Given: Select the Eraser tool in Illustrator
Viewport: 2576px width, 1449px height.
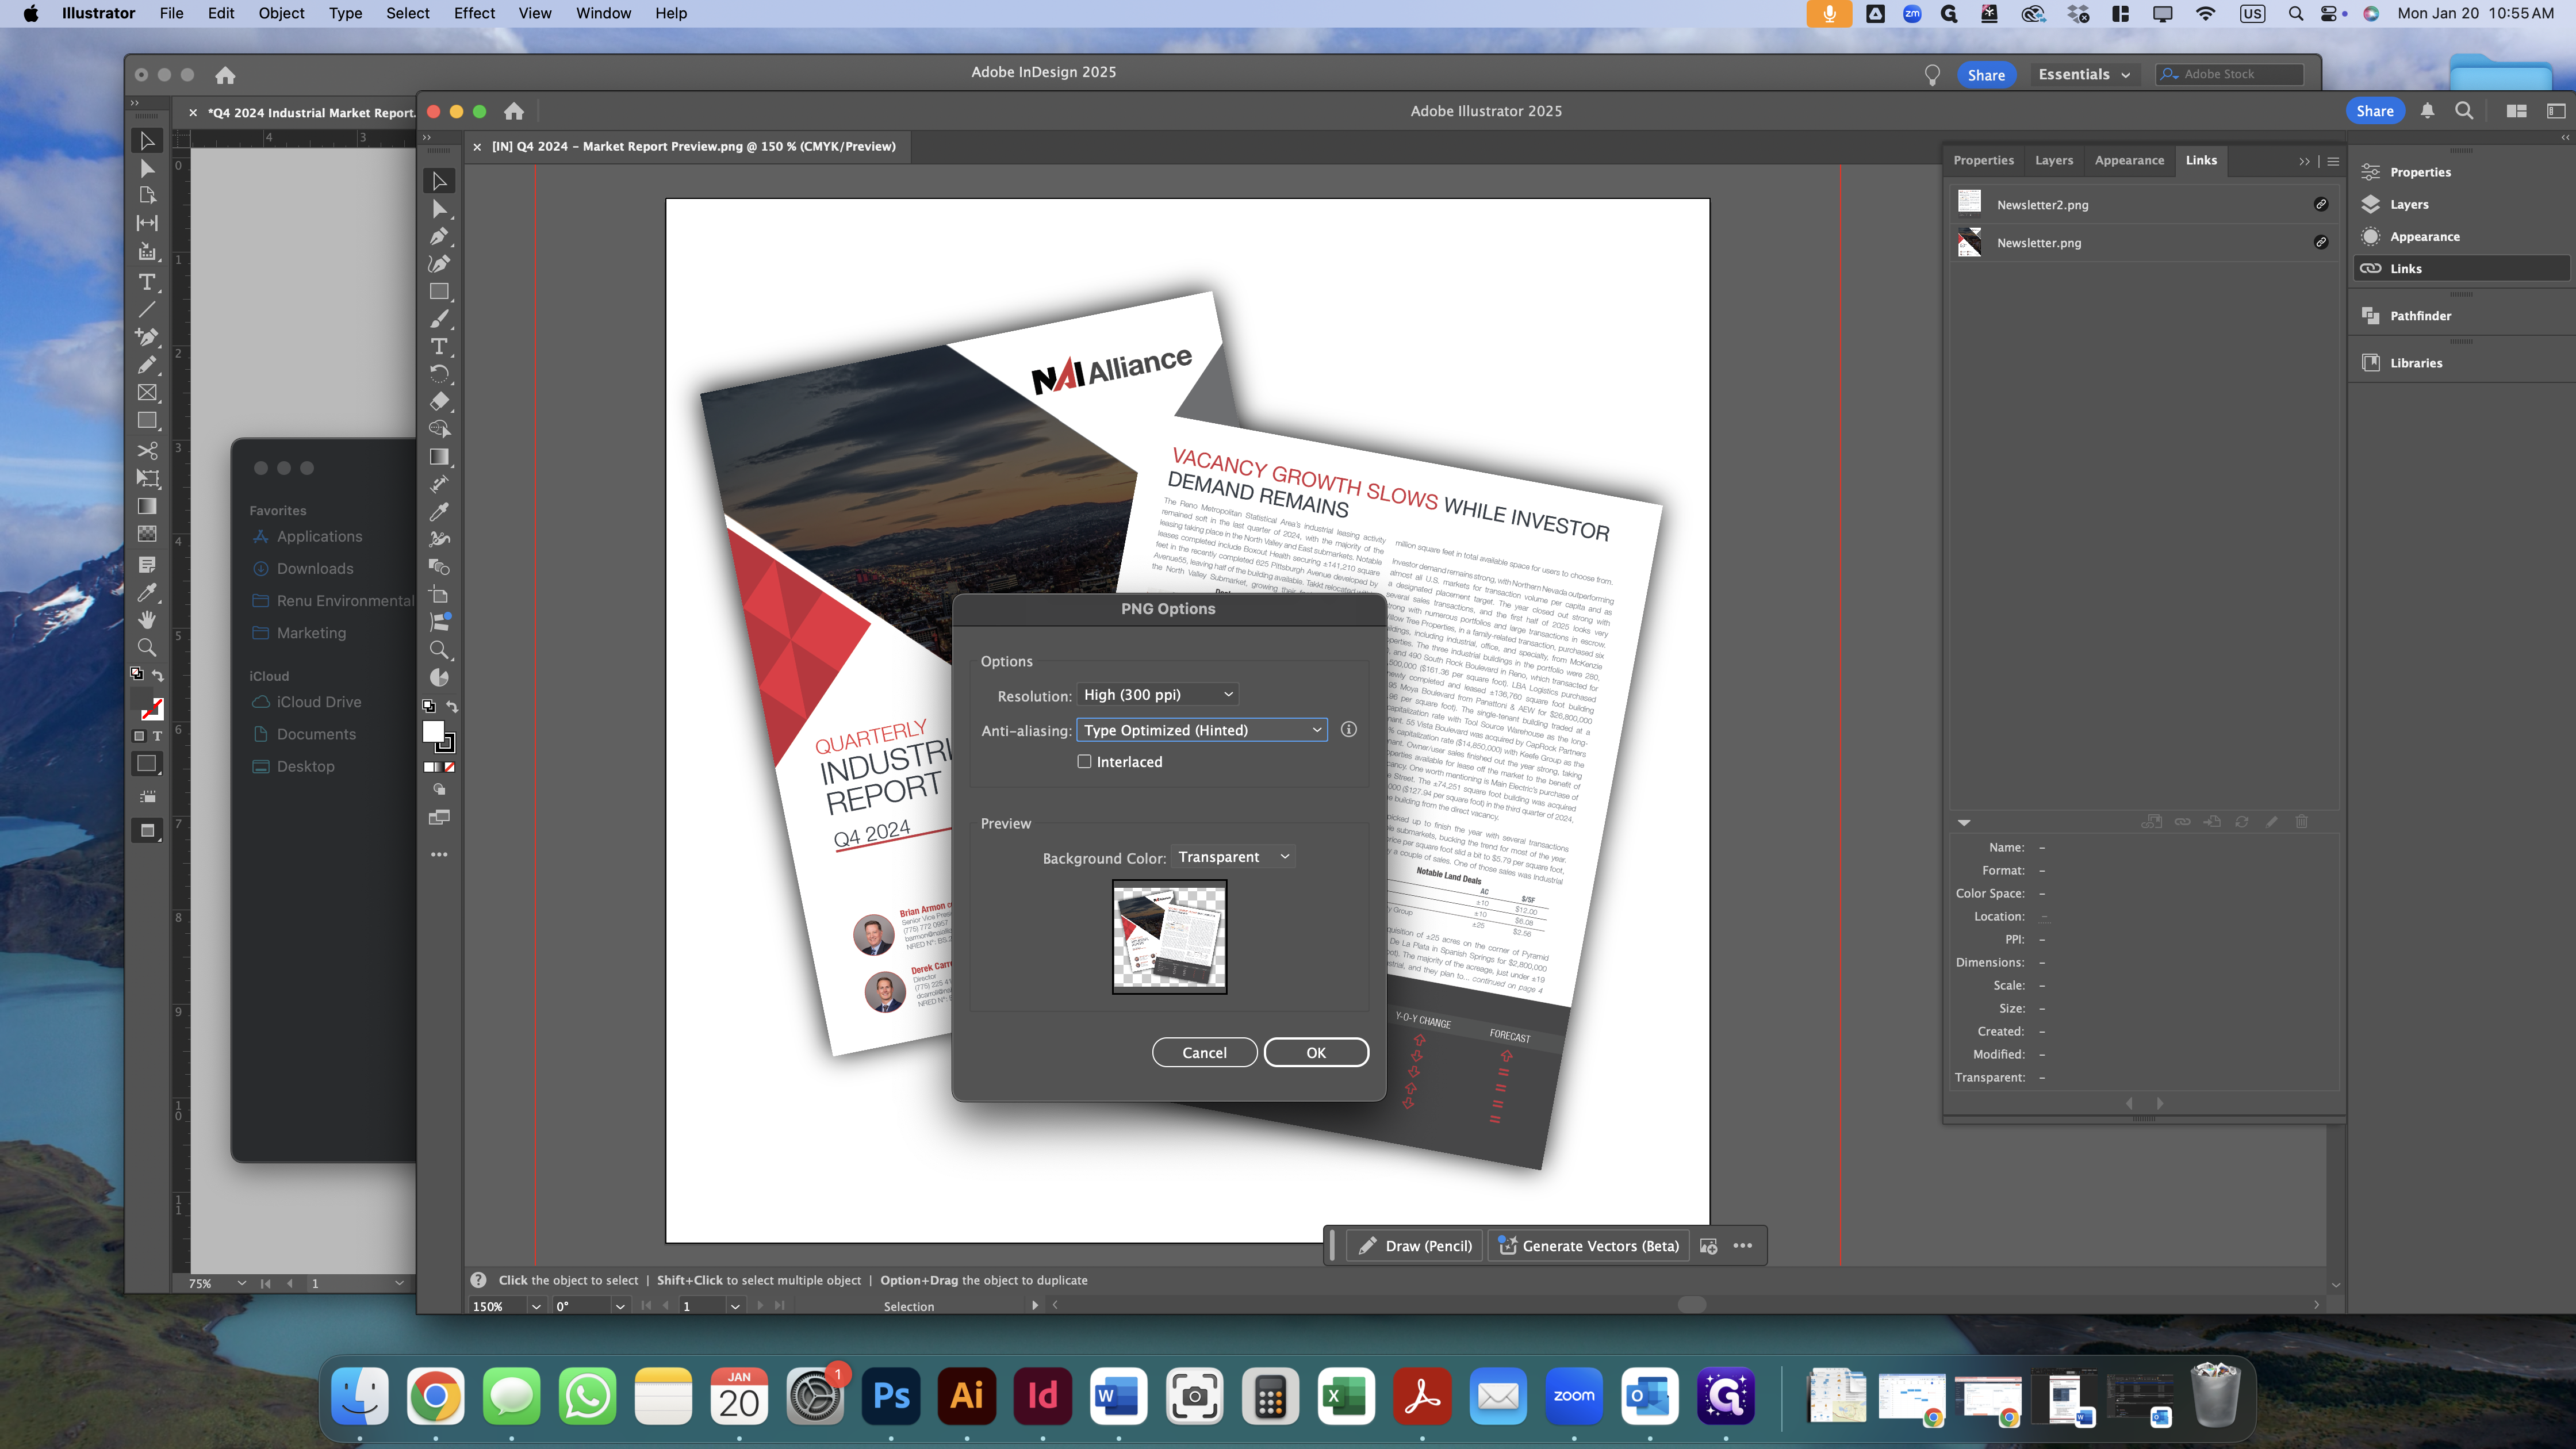Looking at the screenshot, I should pyautogui.click(x=439, y=401).
